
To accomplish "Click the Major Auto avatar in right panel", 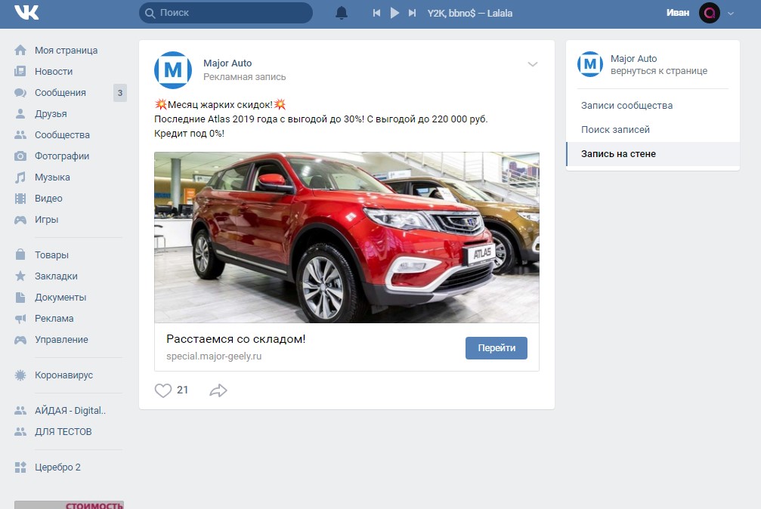I will [590, 64].
